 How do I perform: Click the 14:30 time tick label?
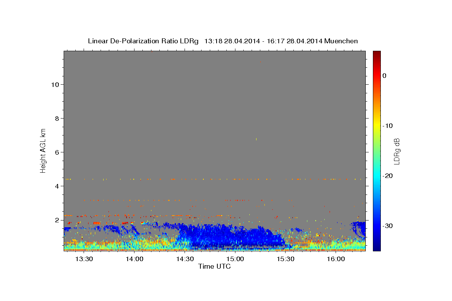pos(185,259)
